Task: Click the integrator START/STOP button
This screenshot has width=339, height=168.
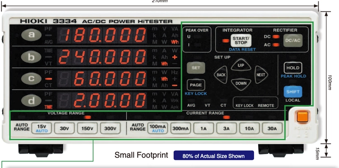Action: tap(241, 40)
